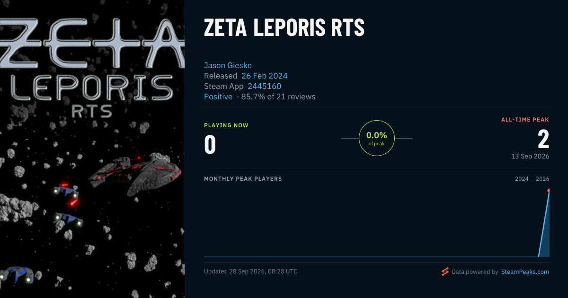Viewport: 568px width, 298px height.
Task: Select the red peak point on chart
Action: point(549,191)
